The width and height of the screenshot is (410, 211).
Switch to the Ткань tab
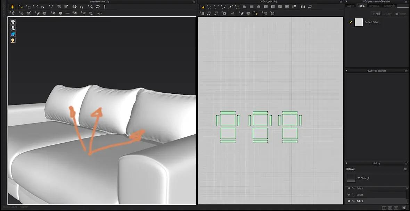click(361, 6)
